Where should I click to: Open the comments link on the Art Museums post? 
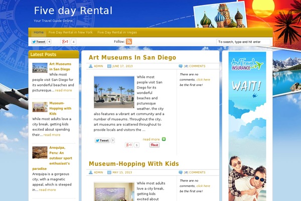tap(195, 66)
